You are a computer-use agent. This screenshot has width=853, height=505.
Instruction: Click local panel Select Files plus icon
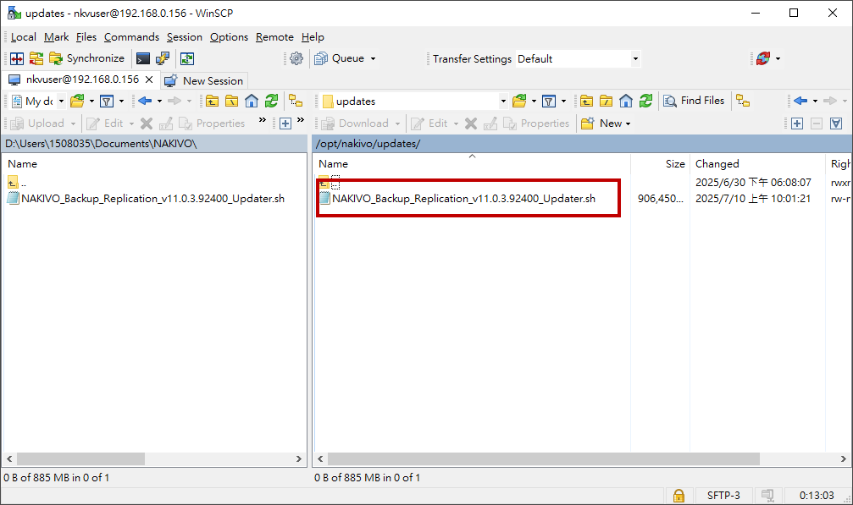[x=285, y=124]
